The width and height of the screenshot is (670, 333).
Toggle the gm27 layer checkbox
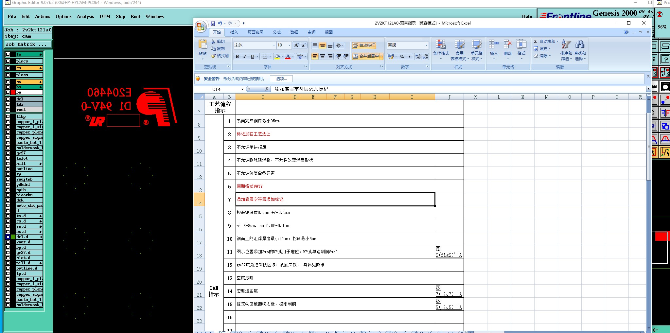point(8,153)
